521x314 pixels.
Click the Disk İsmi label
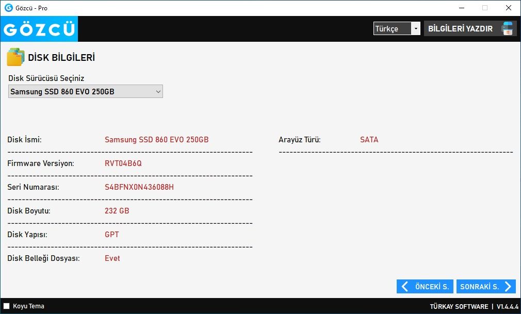(x=25, y=140)
